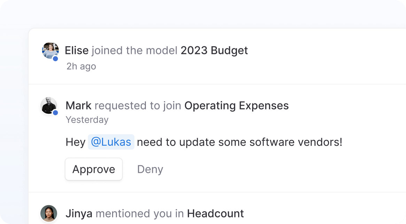Click the @Lukas mention tag
Screen dimensions: 406x224
point(111,142)
